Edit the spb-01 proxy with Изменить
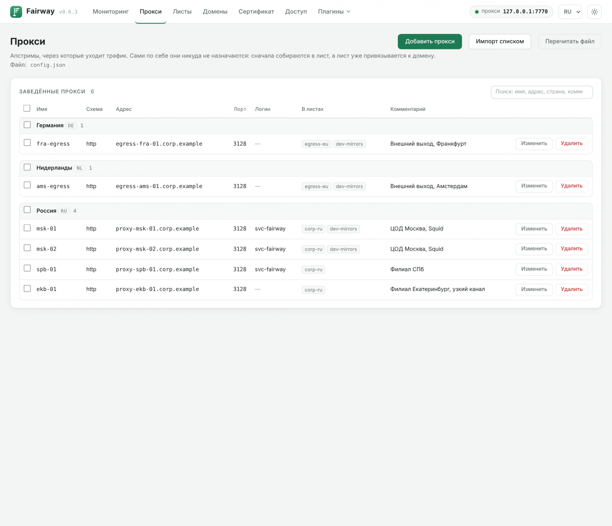Image resolution: width=612 pixels, height=526 pixels. coord(534,269)
